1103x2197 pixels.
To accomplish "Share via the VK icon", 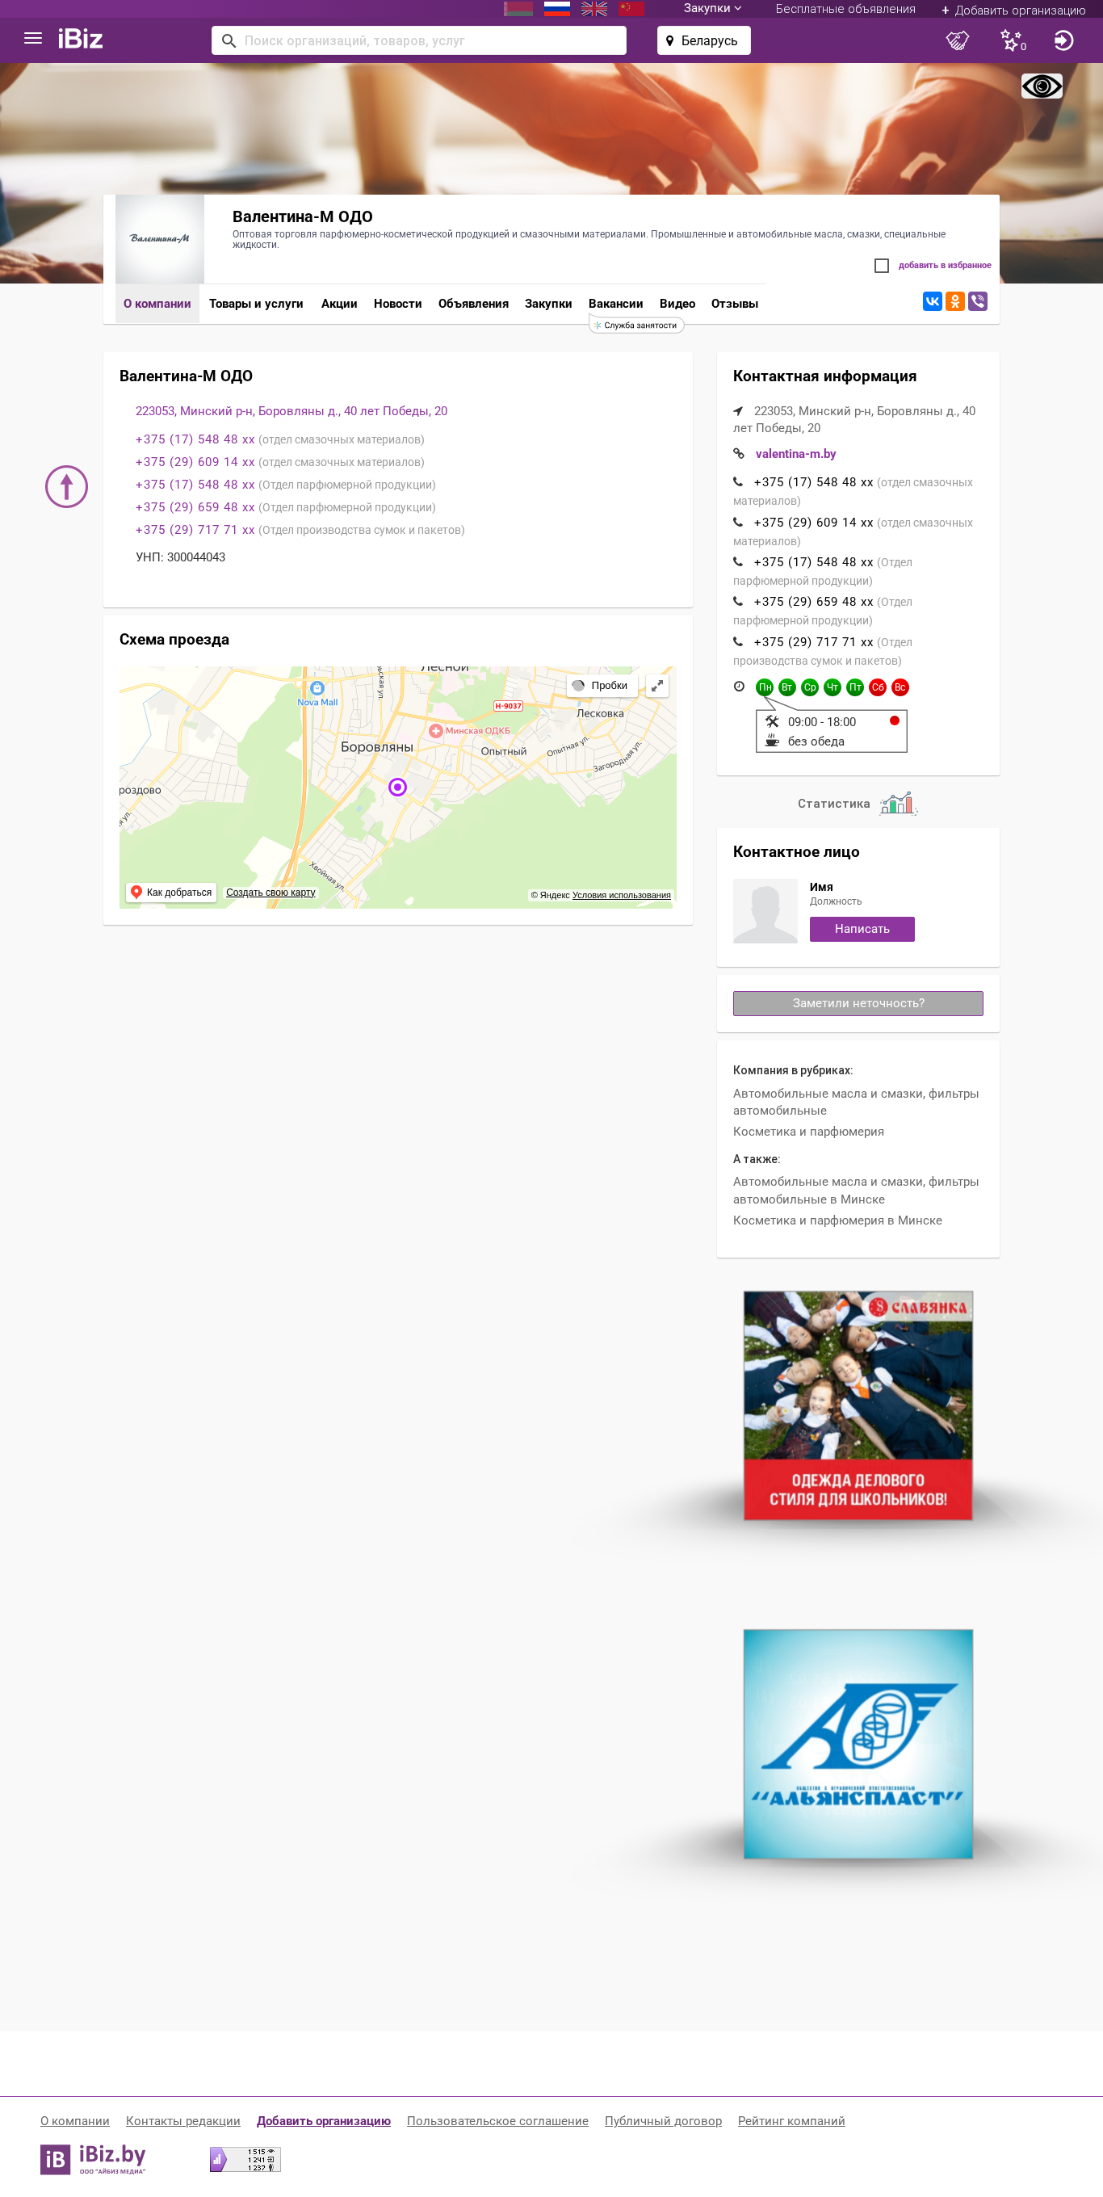I will tap(933, 302).
